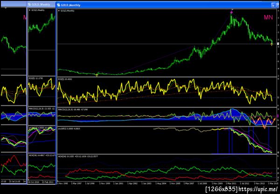Click the 1 Nov 1995 date on time axis

click(x=63, y=183)
